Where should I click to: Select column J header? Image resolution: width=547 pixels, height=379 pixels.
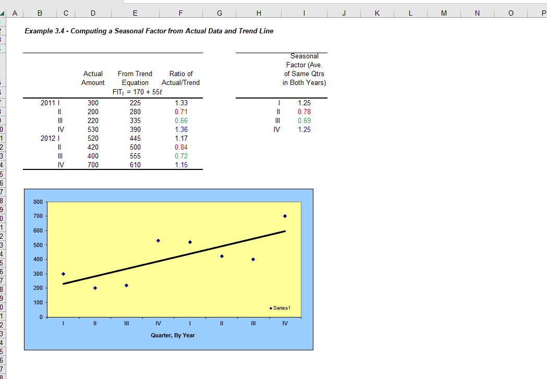[344, 13]
